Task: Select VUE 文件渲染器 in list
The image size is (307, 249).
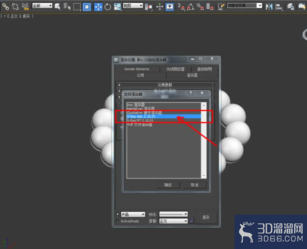Action: click(x=164, y=125)
